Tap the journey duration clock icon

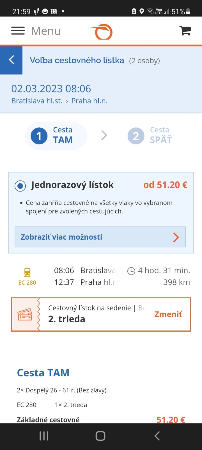click(131, 271)
